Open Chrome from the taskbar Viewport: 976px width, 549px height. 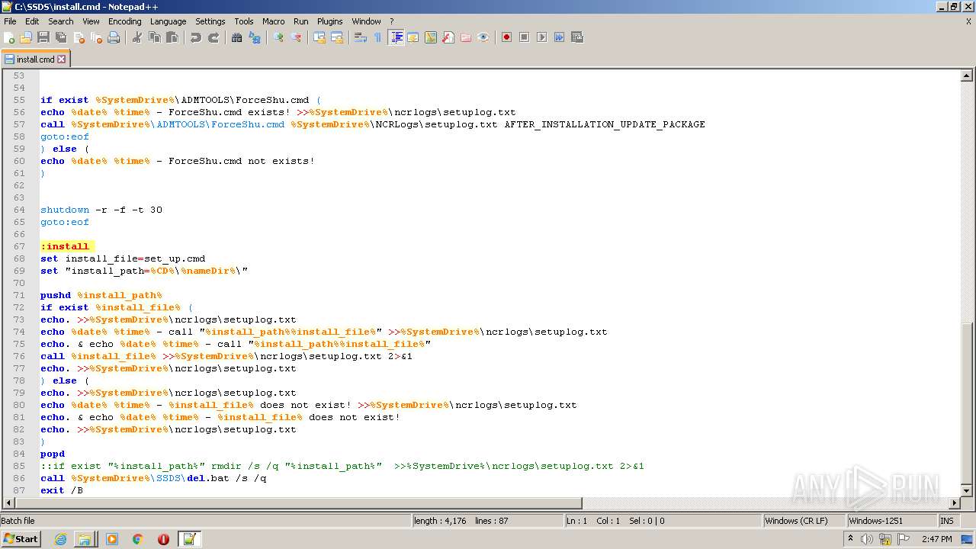coord(137,539)
